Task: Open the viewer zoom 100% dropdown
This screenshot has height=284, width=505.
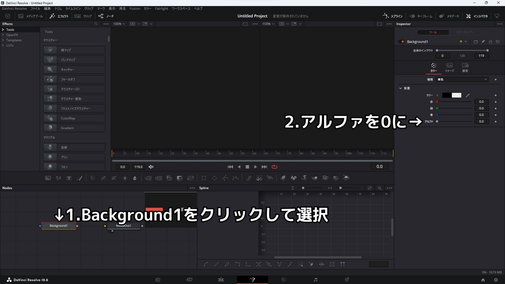Action: point(119,24)
